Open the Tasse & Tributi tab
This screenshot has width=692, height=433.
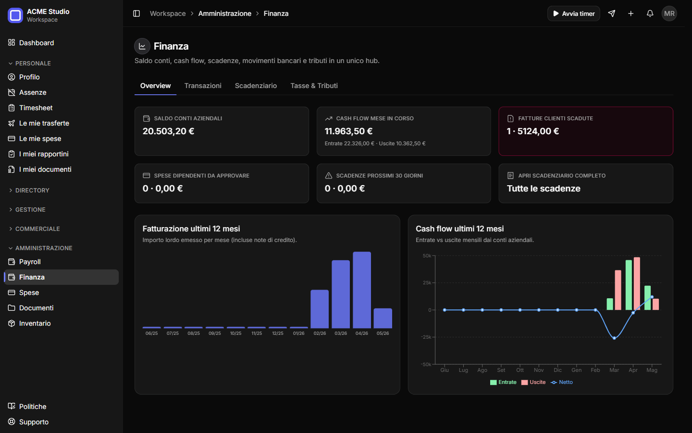(x=314, y=86)
